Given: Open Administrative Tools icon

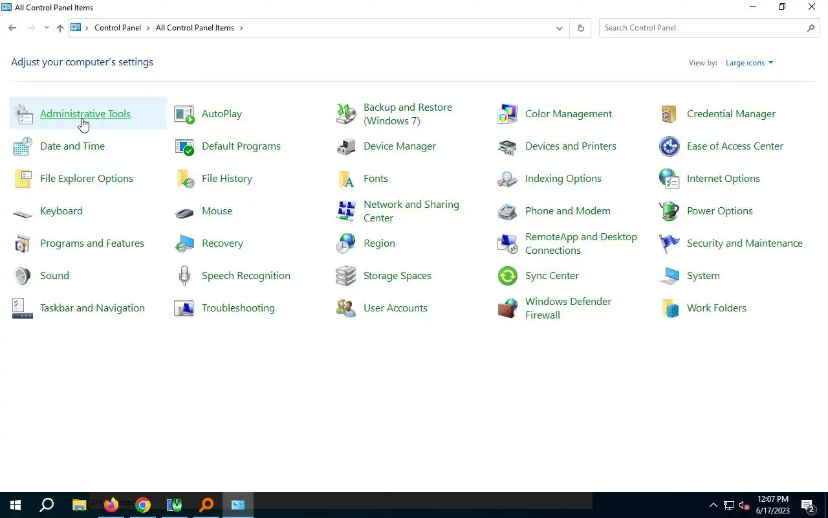Looking at the screenshot, I should click(23, 114).
